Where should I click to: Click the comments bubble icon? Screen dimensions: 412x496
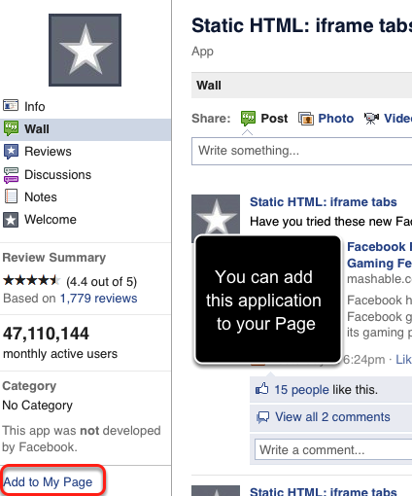point(262,417)
